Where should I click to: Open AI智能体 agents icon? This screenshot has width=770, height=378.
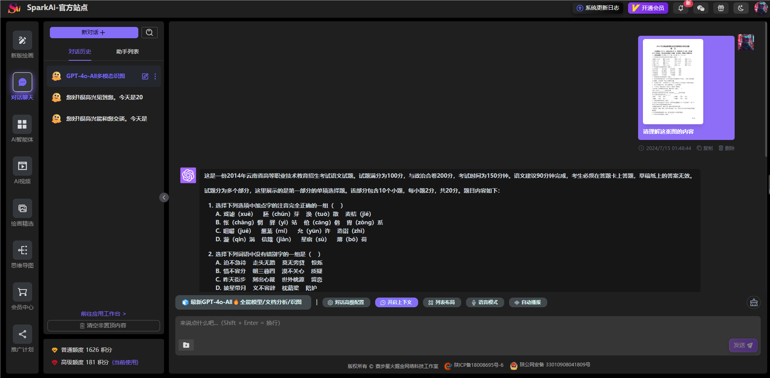click(x=23, y=124)
